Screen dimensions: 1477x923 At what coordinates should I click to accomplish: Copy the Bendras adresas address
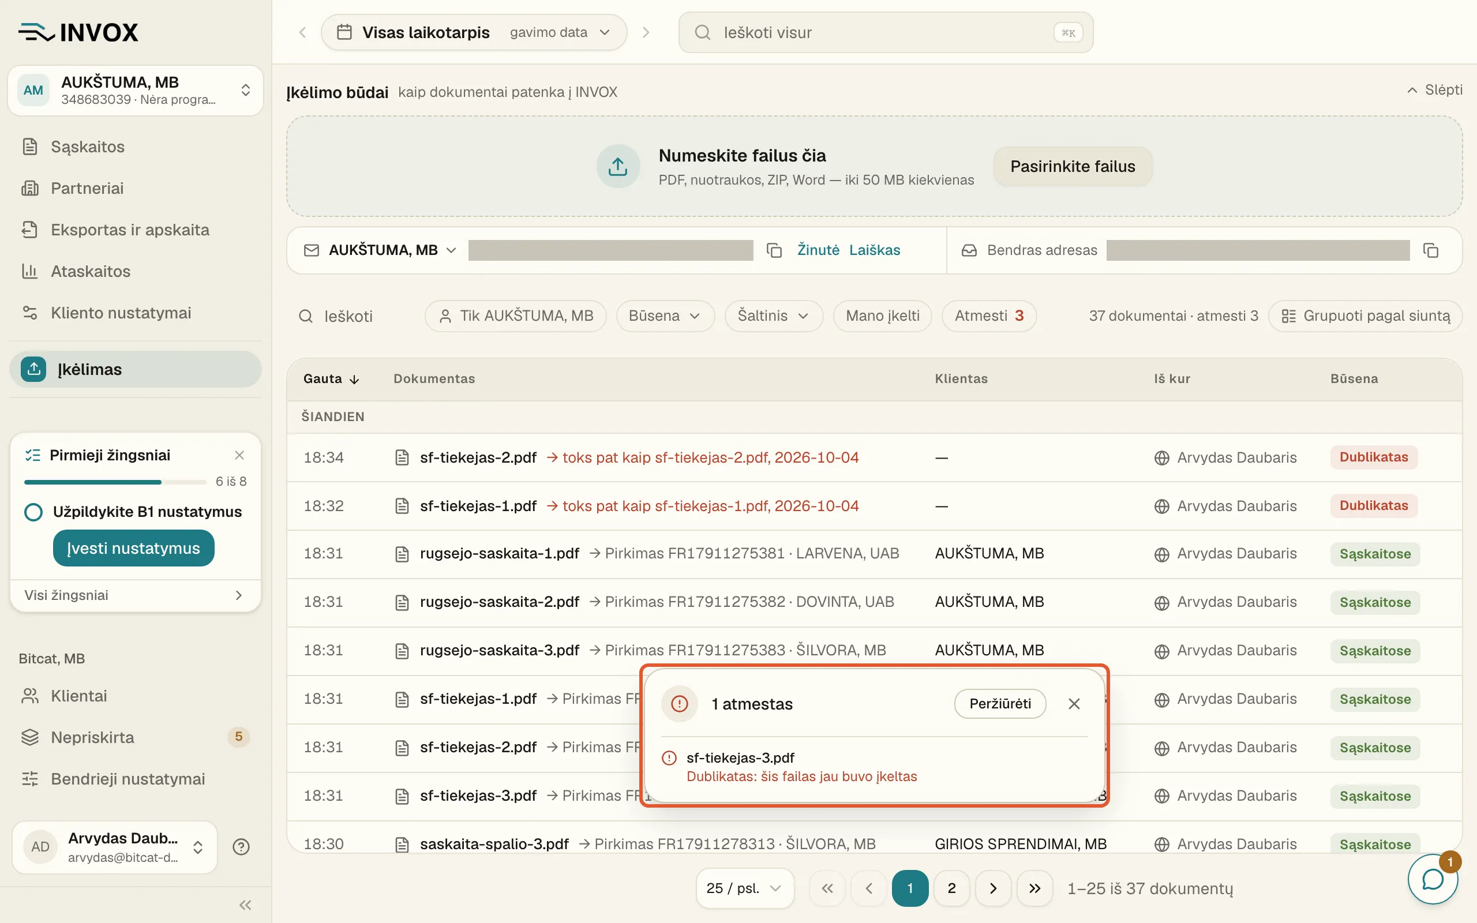tap(1431, 250)
